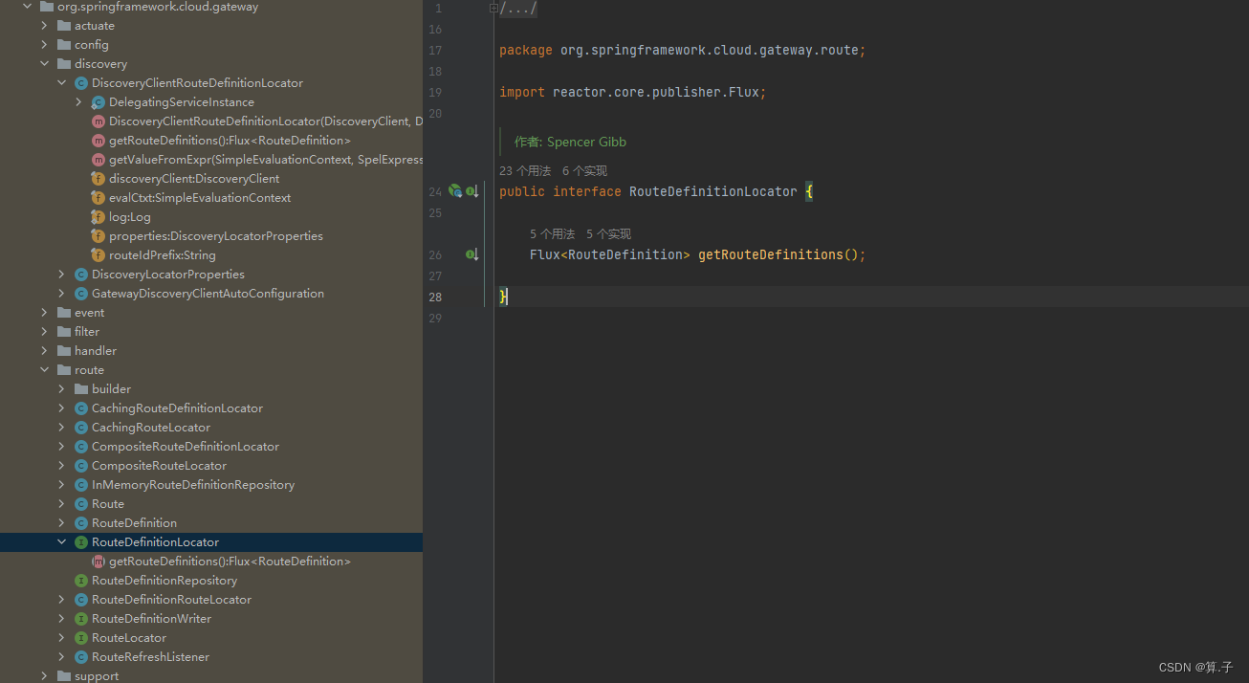The width and height of the screenshot is (1249, 683).
Task: Click the discovery folder icon
Action: pos(64,64)
